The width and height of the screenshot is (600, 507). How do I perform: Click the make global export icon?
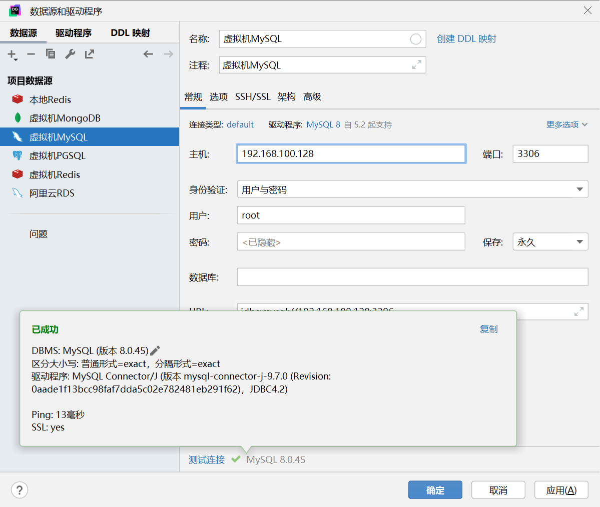(90, 54)
